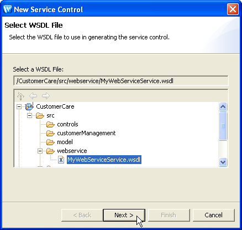This screenshot has width=242, height=230.
Task: Click the Cancel button
Action: (214, 215)
